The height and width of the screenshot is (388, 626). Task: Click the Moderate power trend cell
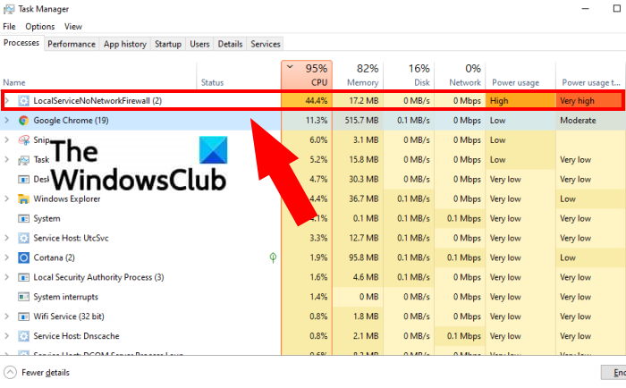pyautogui.click(x=591, y=120)
